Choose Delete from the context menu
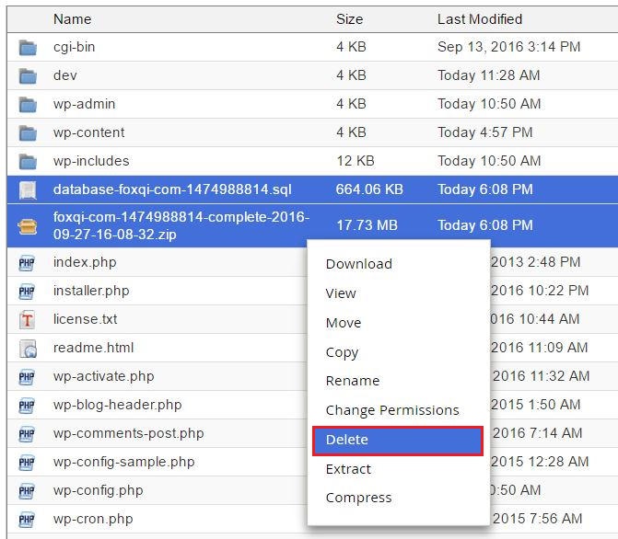 point(398,441)
